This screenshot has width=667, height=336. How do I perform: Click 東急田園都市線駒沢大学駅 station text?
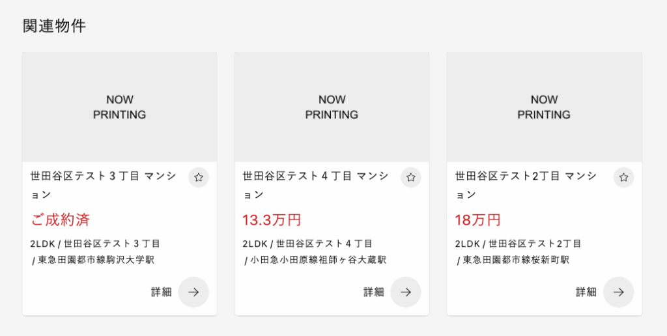tap(96, 260)
